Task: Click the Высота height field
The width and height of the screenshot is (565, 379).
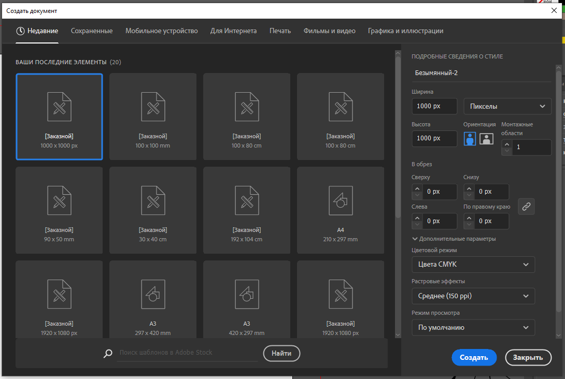Action: pos(434,138)
